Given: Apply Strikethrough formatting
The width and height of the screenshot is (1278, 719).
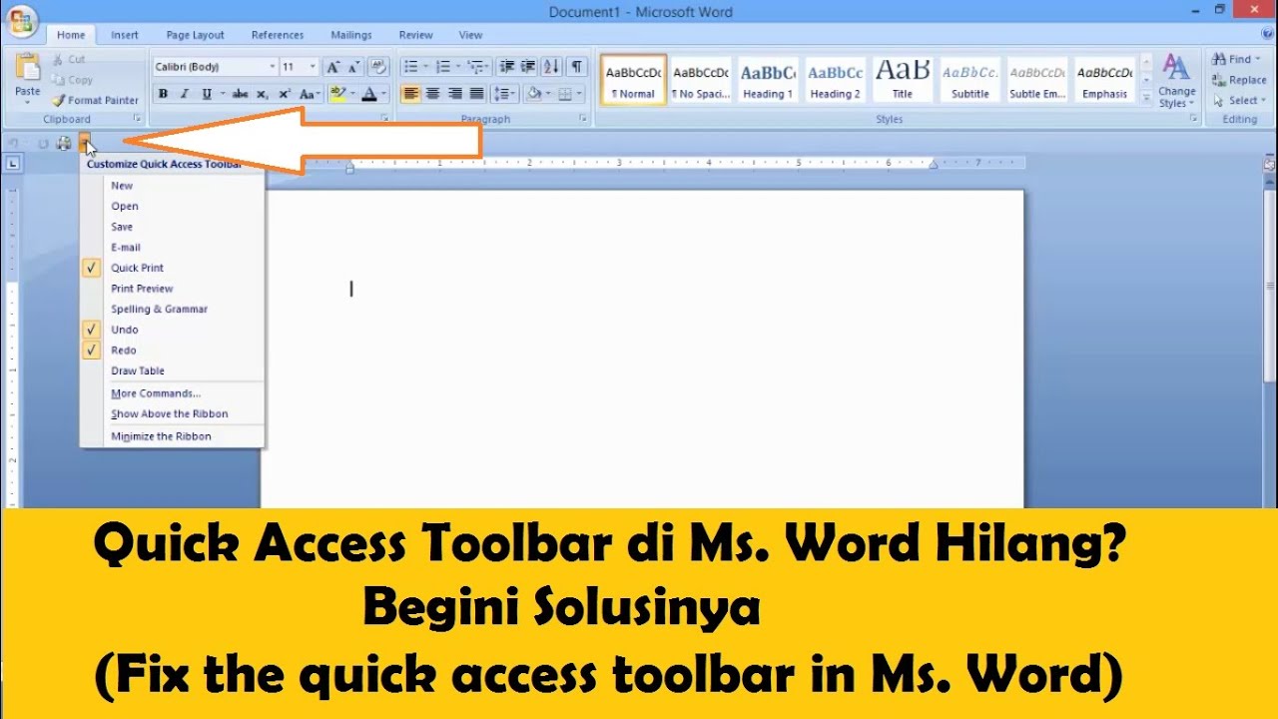Looking at the screenshot, I should point(240,94).
